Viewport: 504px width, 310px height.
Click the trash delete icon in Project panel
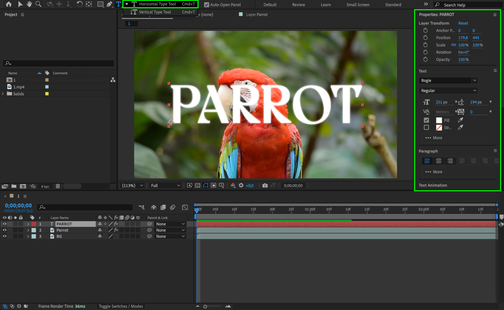click(58, 186)
